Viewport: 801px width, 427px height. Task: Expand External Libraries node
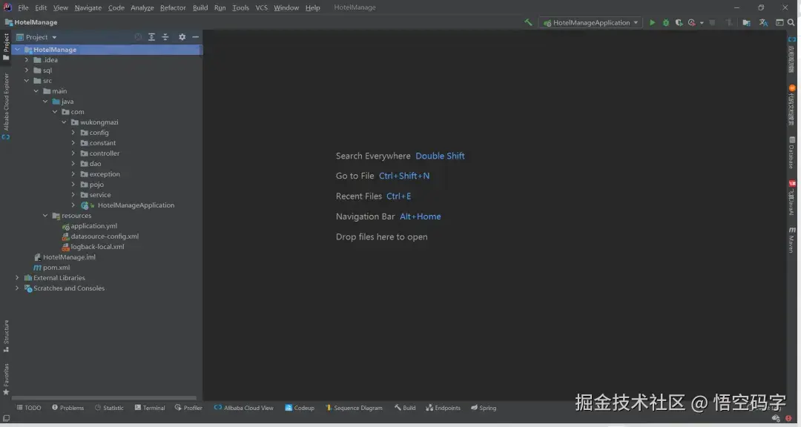click(17, 278)
